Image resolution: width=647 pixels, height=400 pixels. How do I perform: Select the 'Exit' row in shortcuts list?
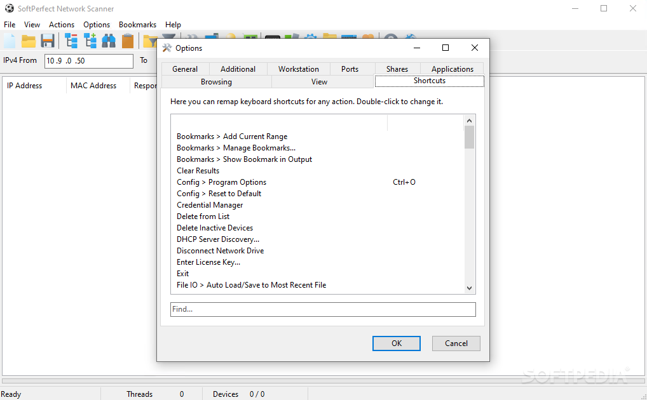317,274
